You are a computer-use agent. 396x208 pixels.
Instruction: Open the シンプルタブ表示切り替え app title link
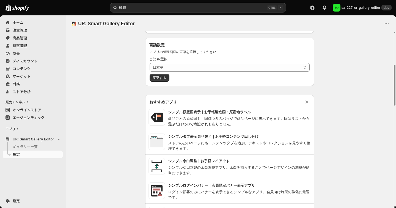213,137
